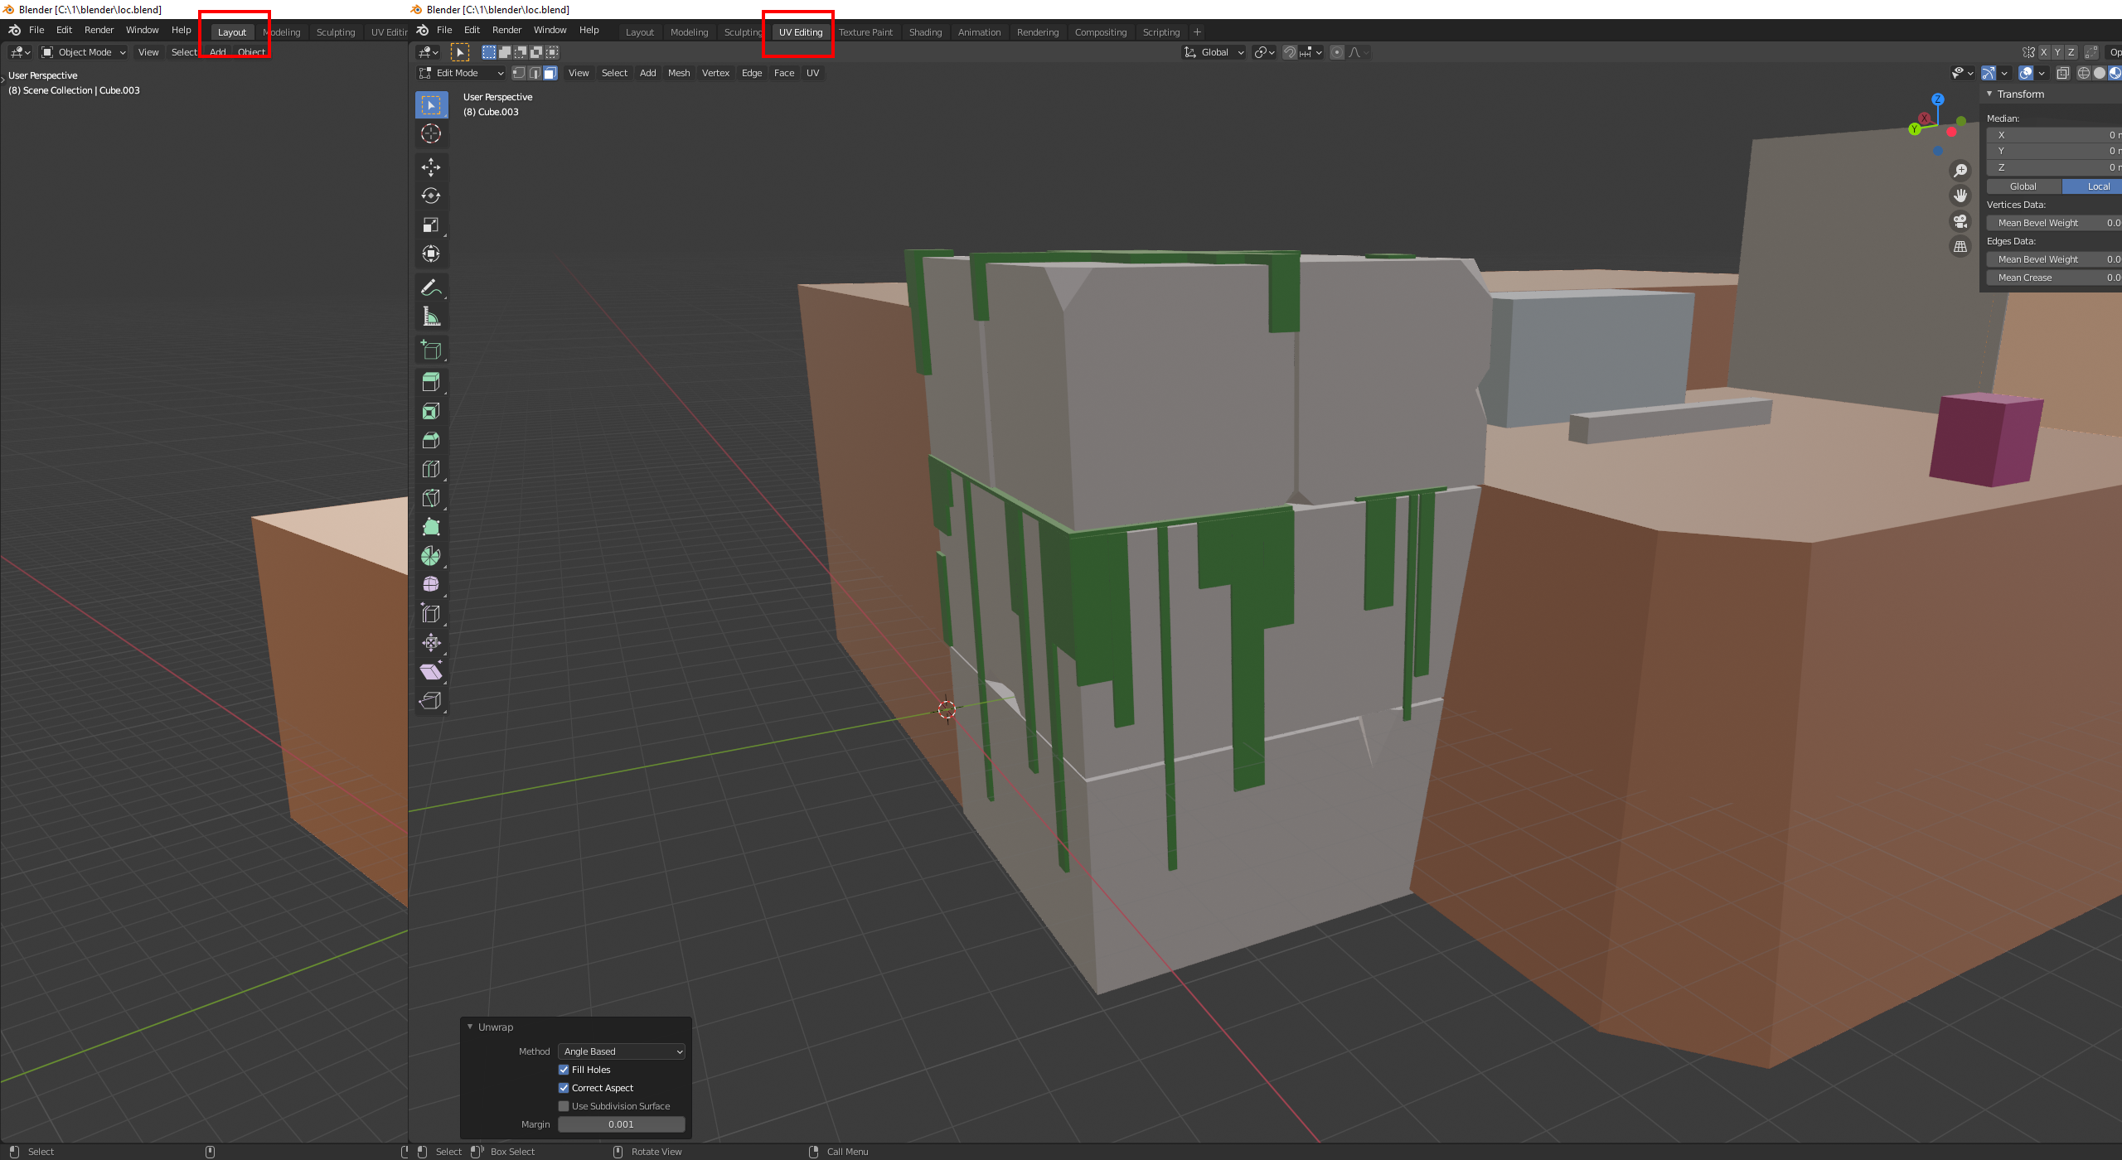Choose the Measure tool
The image size is (2122, 1160).
[x=431, y=317]
